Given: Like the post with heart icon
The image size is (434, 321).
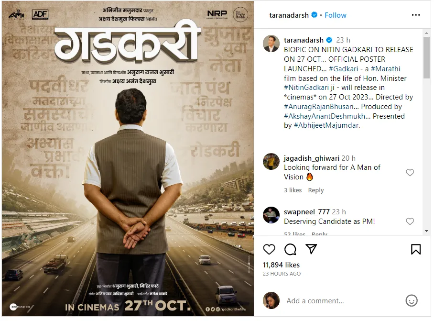Looking at the screenshot, I should click(x=269, y=249).
